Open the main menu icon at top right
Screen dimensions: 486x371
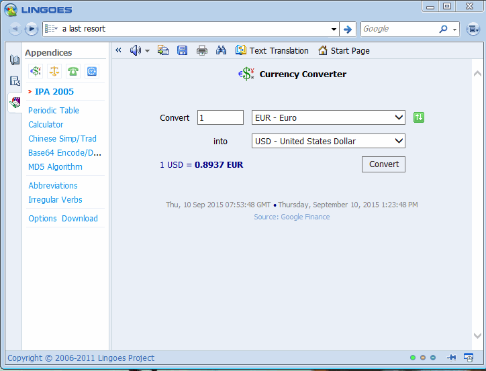click(473, 29)
